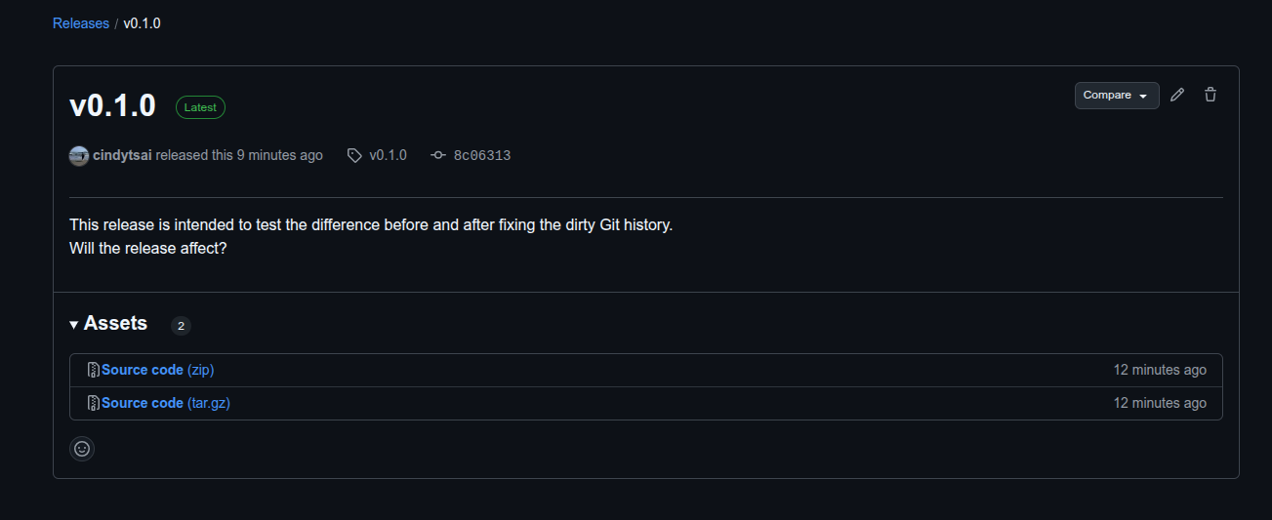Open the Compare dropdown
Screen dimensions: 1272x520
tap(1117, 95)
